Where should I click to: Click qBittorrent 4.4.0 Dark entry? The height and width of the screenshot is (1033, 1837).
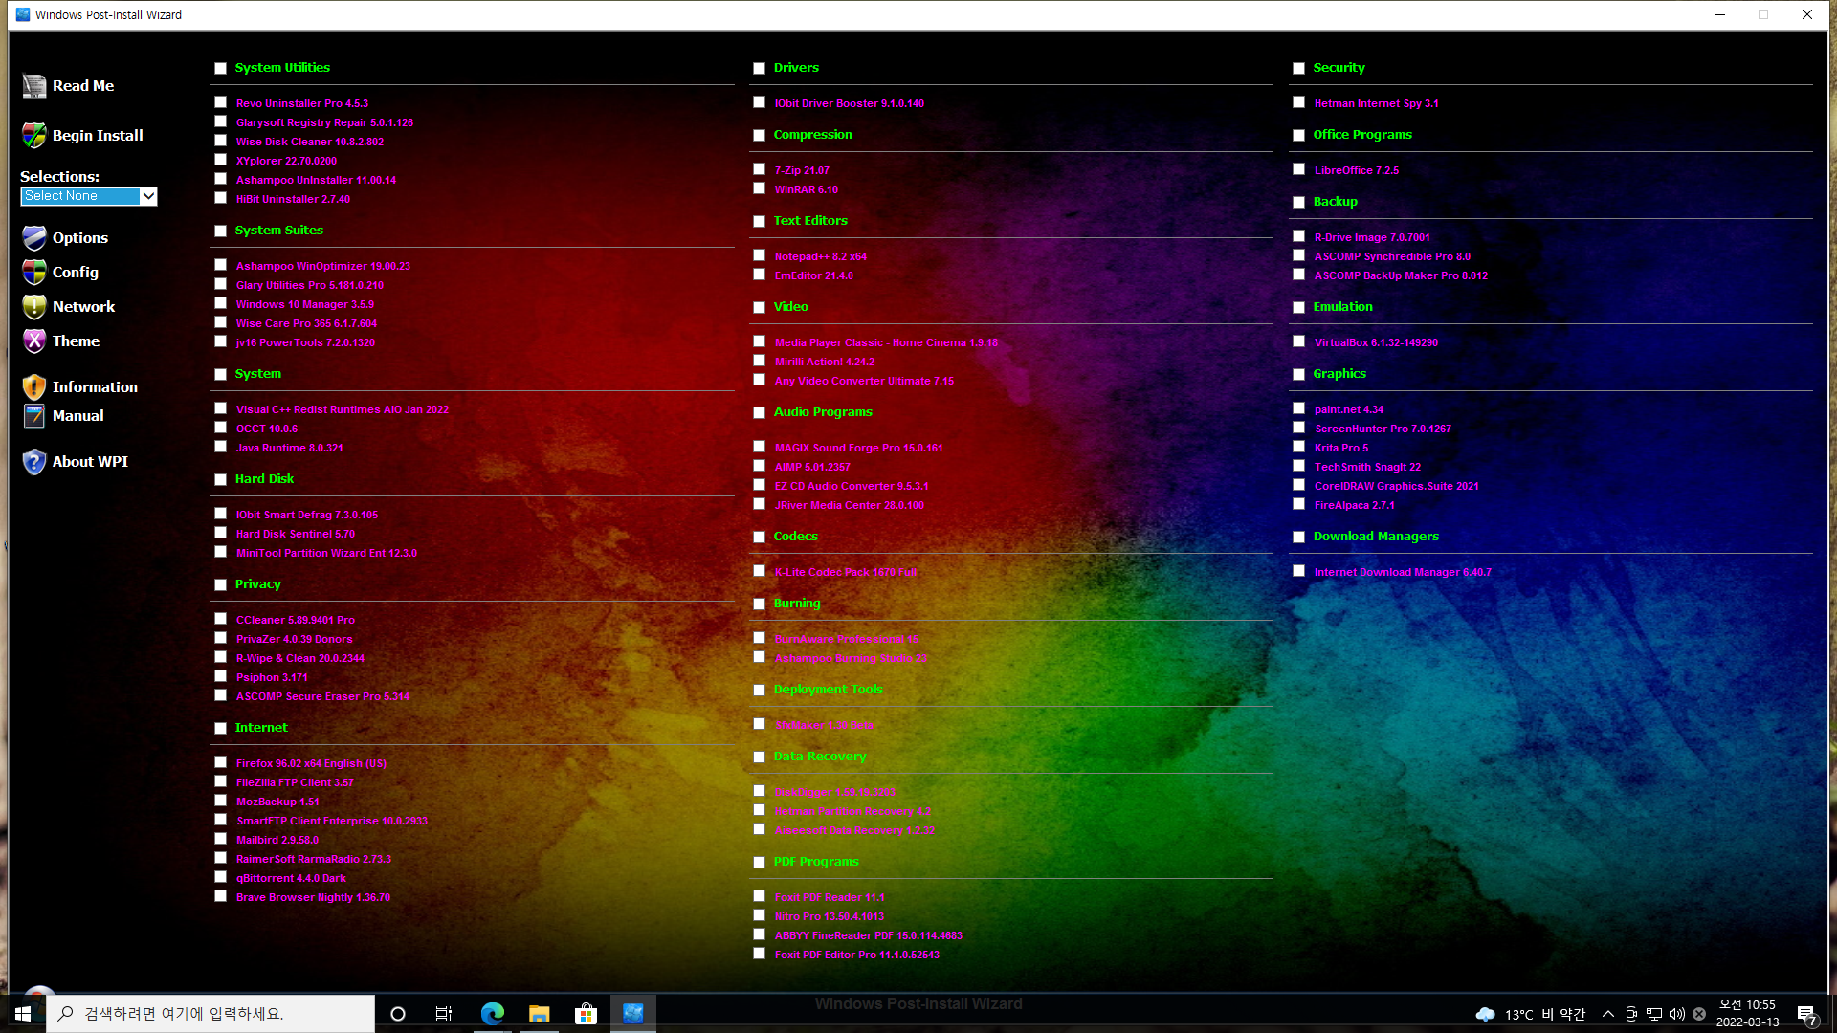coord(292,878)
